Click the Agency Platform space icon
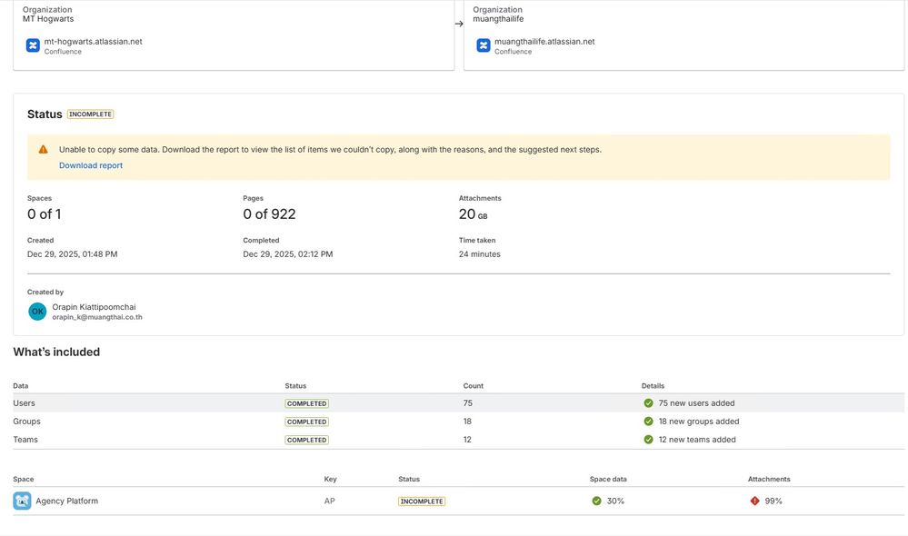Screen dimensions: 908x536 (22, 501)
